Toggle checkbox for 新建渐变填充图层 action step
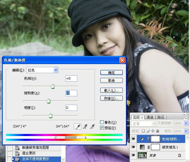The image size is (190, 162). 10,148
